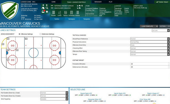
Task: Open the Shoot/Pass Preference dropdown
Action: tap(150, 39)
